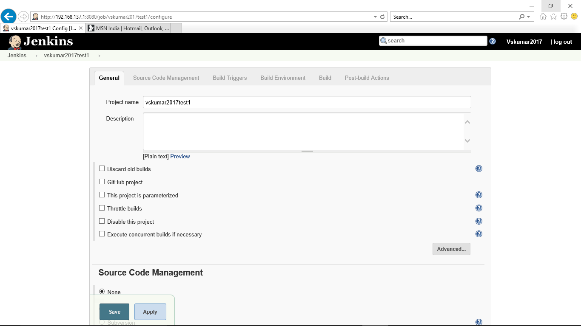This screenshot has width=581, height=326.
Task: Switch to Source Code Management tab
Action: 166,78
